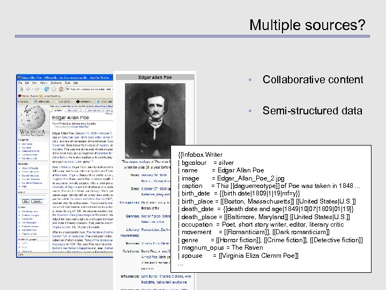The image size is (386, 290).
Task: Click the Home icon in Firefox toolbar
Action: [61, 89]
